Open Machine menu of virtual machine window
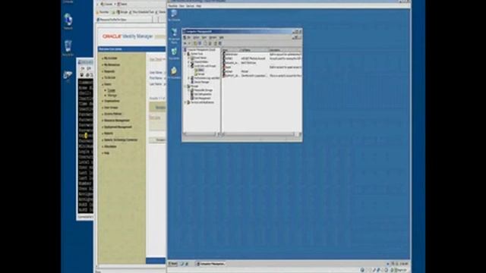 172,6
